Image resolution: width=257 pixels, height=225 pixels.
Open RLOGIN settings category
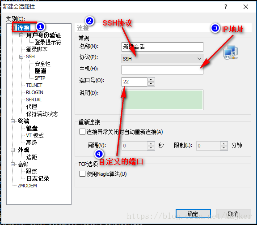tap(34, 92)
